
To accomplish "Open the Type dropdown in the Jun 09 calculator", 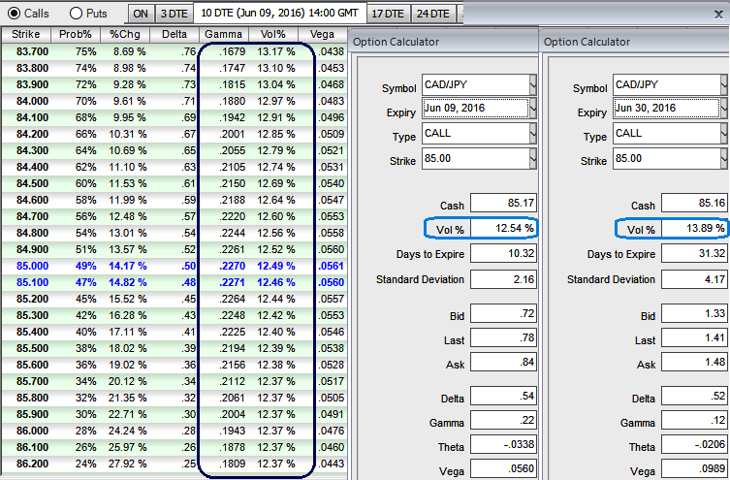I will click(533, 133).
